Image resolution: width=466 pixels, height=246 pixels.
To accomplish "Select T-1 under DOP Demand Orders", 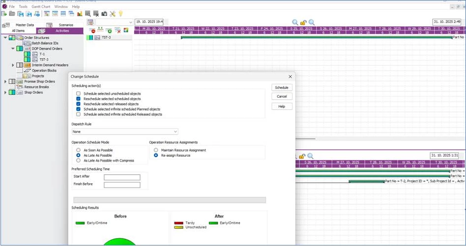I will click(x=42, y=54).
